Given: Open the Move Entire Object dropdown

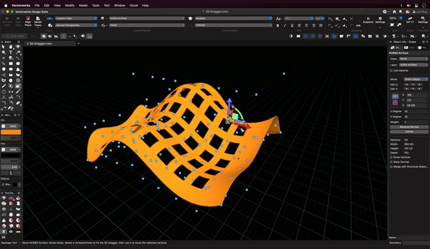Looking at the screenshot, I should tap(416, 79).
